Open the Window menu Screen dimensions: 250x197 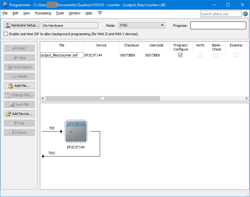point(75,13)
